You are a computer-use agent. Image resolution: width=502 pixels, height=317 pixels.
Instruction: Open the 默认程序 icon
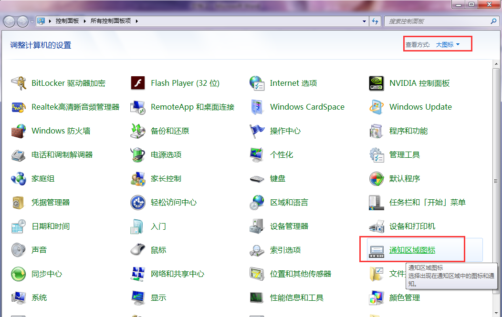(x=376, y=178)
